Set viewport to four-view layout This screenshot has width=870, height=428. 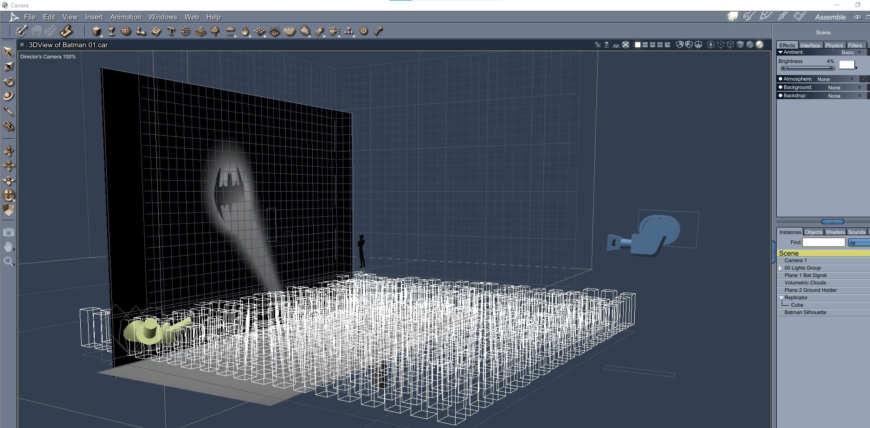point(660,45)
